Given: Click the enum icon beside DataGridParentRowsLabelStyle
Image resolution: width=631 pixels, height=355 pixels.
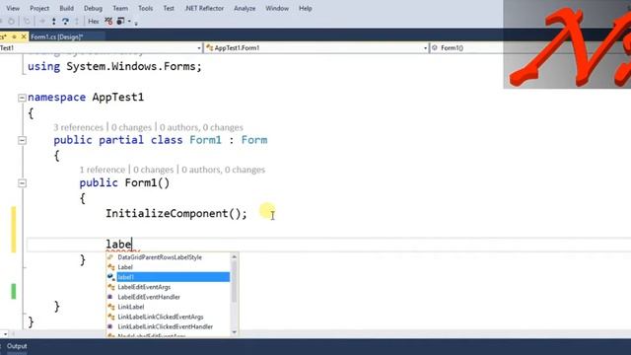Looking at the screenshot, I should (110, 257).
